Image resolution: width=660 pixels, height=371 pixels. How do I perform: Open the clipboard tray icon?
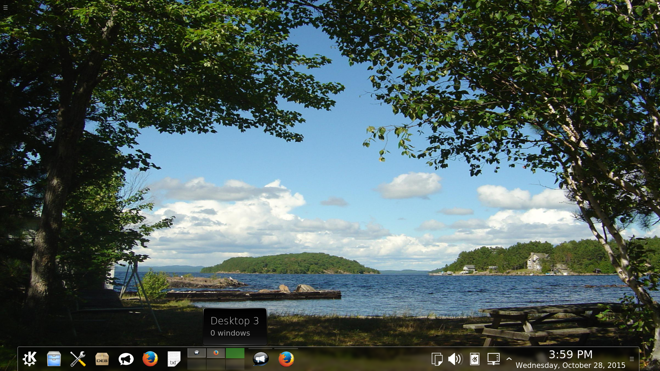pos(437,359)
